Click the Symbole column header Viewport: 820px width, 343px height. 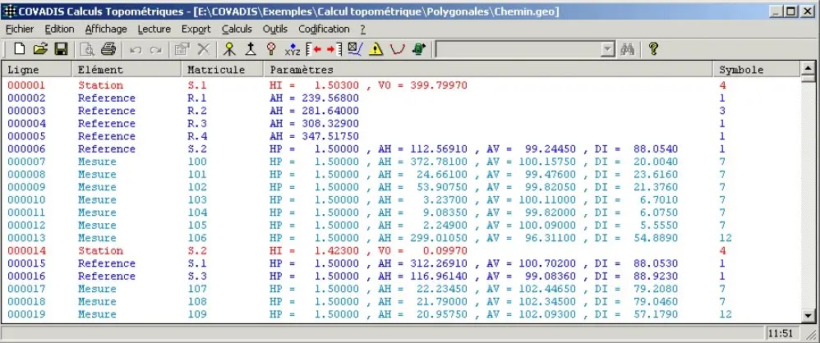(757, 70)
